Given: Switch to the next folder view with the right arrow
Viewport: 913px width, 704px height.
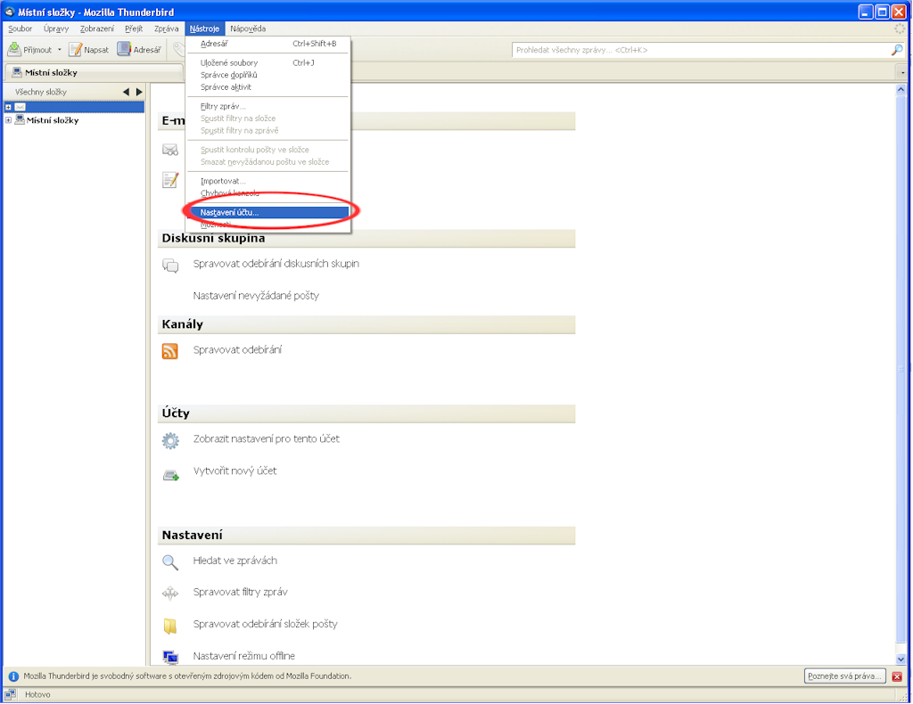Looking at the screenshot, I should [x=139, y=92].
